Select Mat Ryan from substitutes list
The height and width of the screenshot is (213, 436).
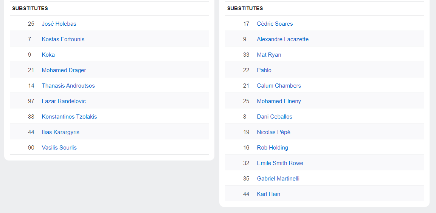click(x=269, y=55)
